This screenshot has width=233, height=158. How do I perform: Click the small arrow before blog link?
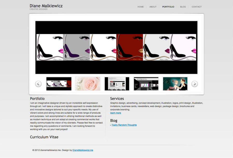tap(111, 125)
